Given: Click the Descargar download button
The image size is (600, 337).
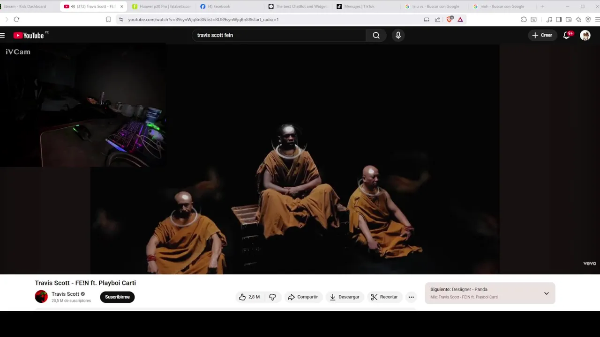Looking at the screenshot, I should click(x=345, y=297).
